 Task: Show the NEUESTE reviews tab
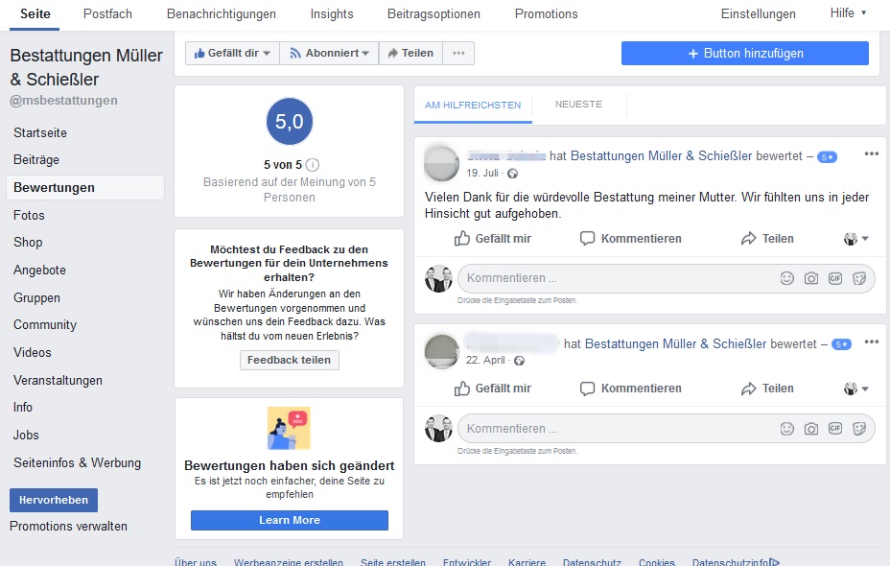click(x=578, y=105)
